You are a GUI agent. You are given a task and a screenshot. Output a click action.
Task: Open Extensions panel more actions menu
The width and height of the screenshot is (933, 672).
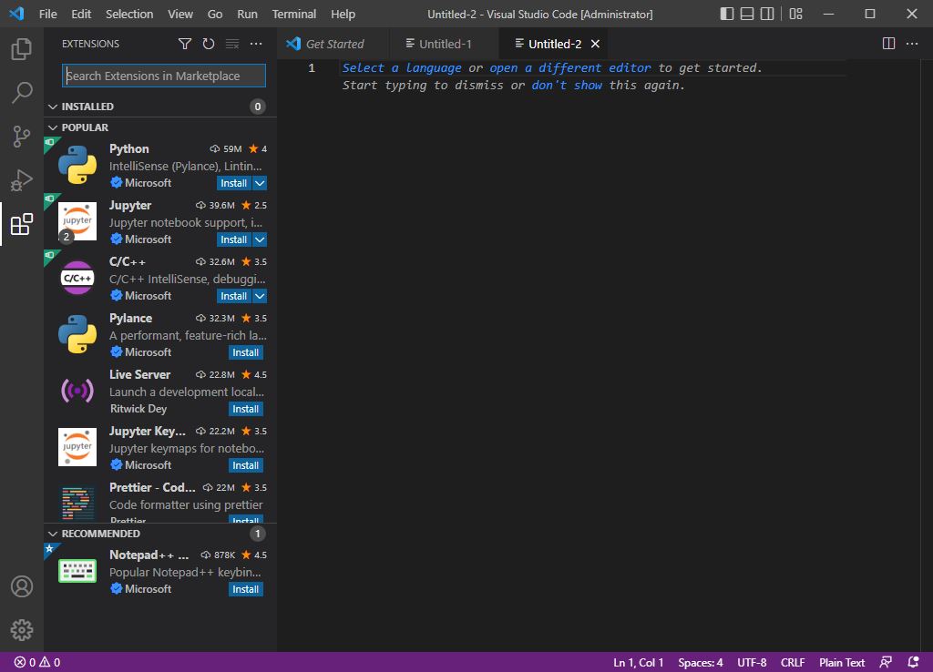(x=256, y=44)
